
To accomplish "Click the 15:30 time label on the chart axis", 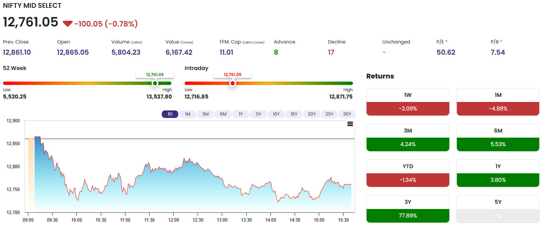I will [x=343, y=220].
